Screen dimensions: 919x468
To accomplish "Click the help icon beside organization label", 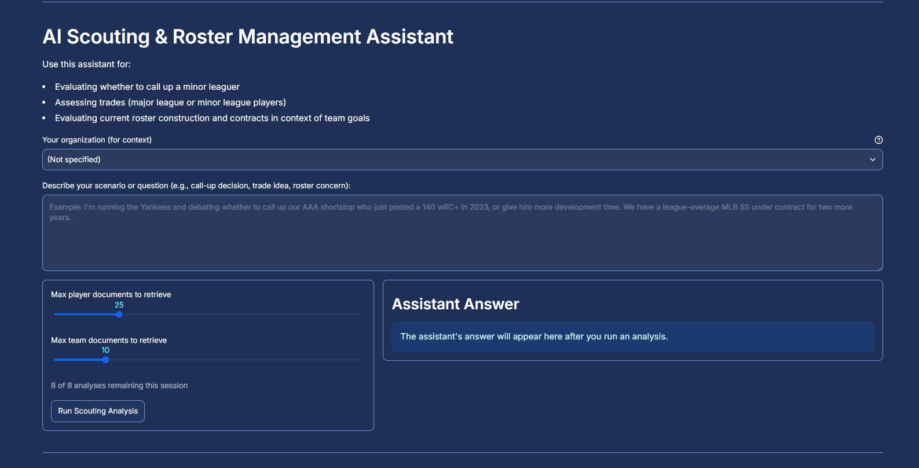I will [878, 140].
